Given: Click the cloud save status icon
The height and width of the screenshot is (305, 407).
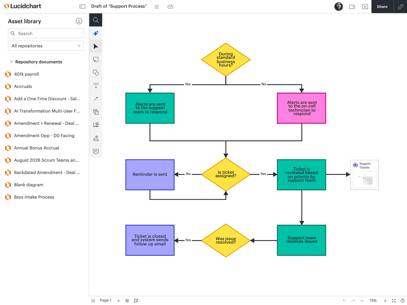Looking at the screenshot, I should [x=170, y=7].
